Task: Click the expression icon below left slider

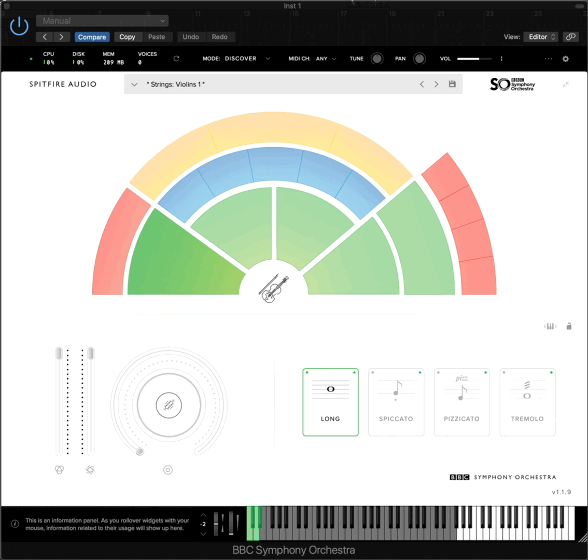Action: pyautogui.click(x=59, y=470)
